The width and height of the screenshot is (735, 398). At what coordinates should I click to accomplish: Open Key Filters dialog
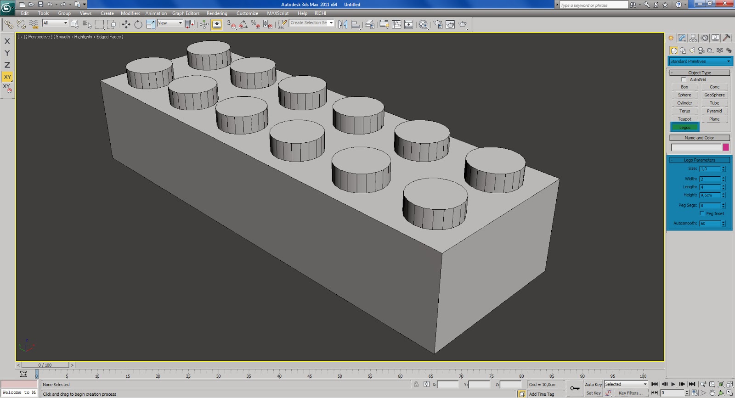[630, 393]
